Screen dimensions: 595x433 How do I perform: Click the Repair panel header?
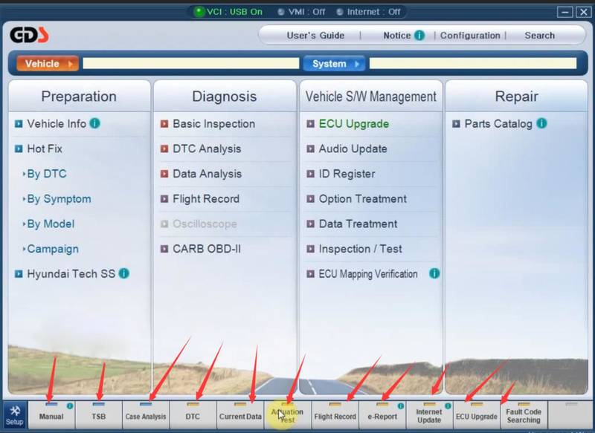516,97
